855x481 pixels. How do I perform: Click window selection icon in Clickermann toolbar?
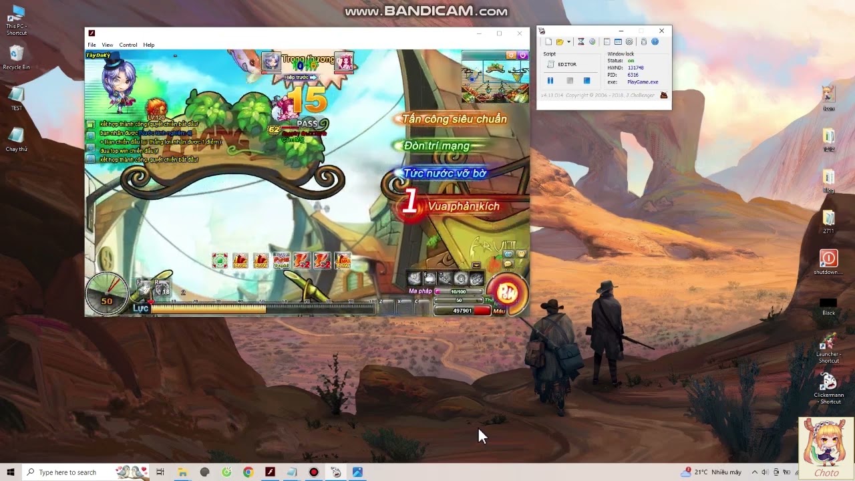[619, 41]
